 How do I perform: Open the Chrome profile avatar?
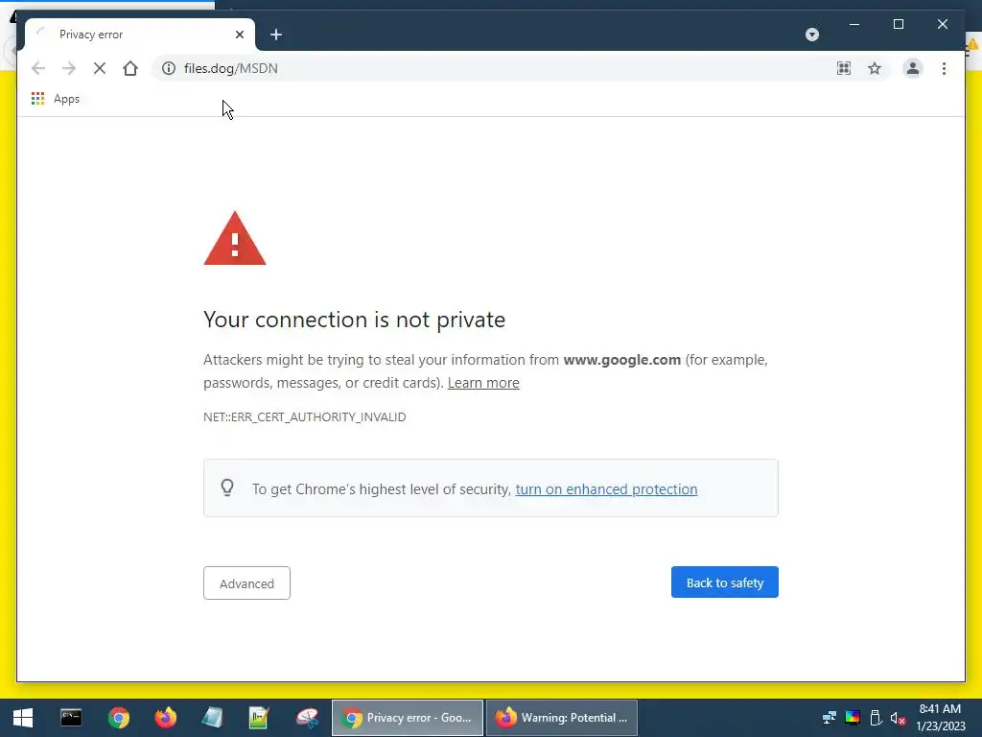913,68
